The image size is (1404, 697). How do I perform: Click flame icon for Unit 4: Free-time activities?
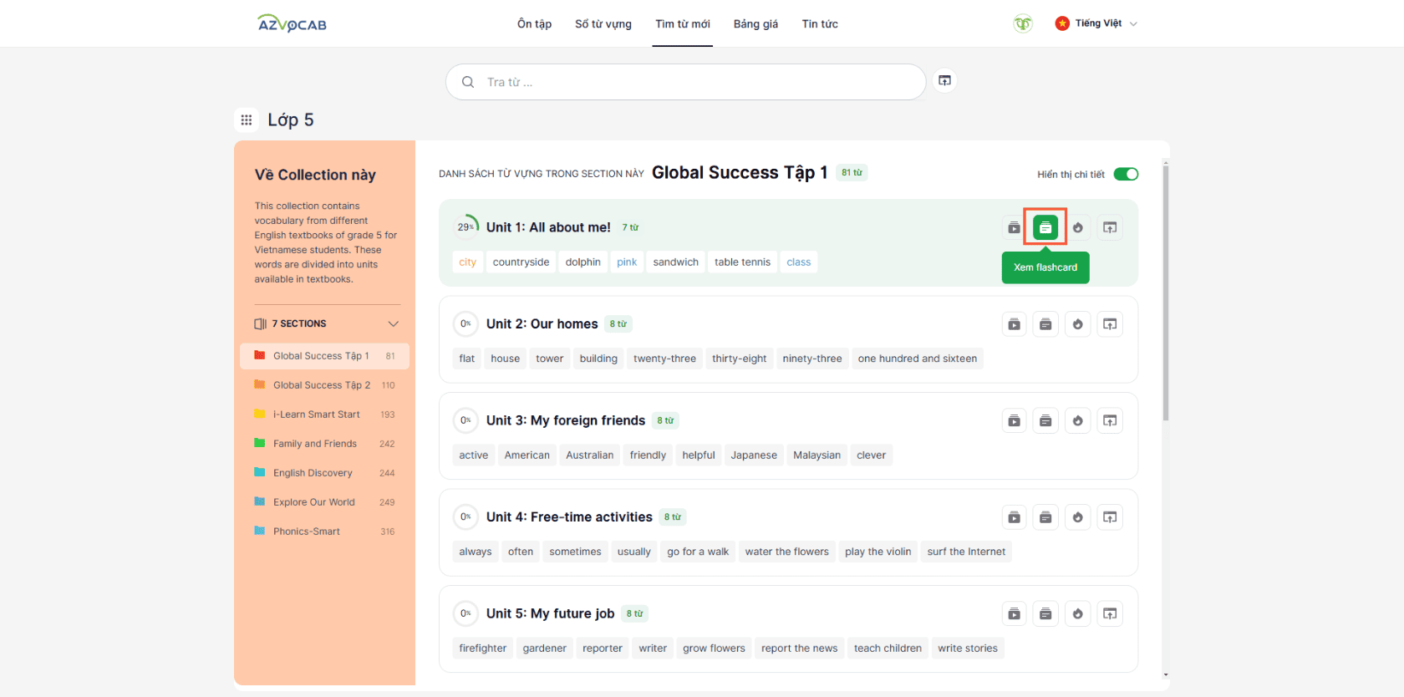pos(1078,517)
